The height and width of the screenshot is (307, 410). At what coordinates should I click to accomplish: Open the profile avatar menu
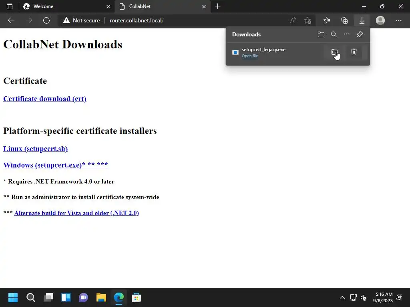coord(380,20)
